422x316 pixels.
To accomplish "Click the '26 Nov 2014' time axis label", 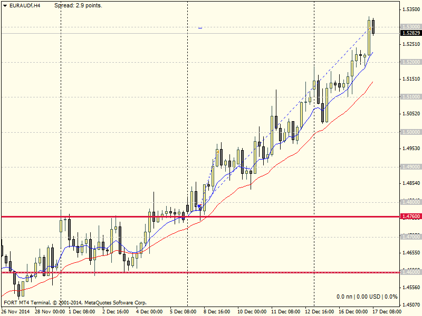I will coord(16,312).
